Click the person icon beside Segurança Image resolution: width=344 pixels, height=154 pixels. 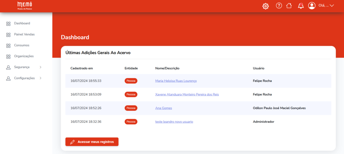(x=8, y=67)
